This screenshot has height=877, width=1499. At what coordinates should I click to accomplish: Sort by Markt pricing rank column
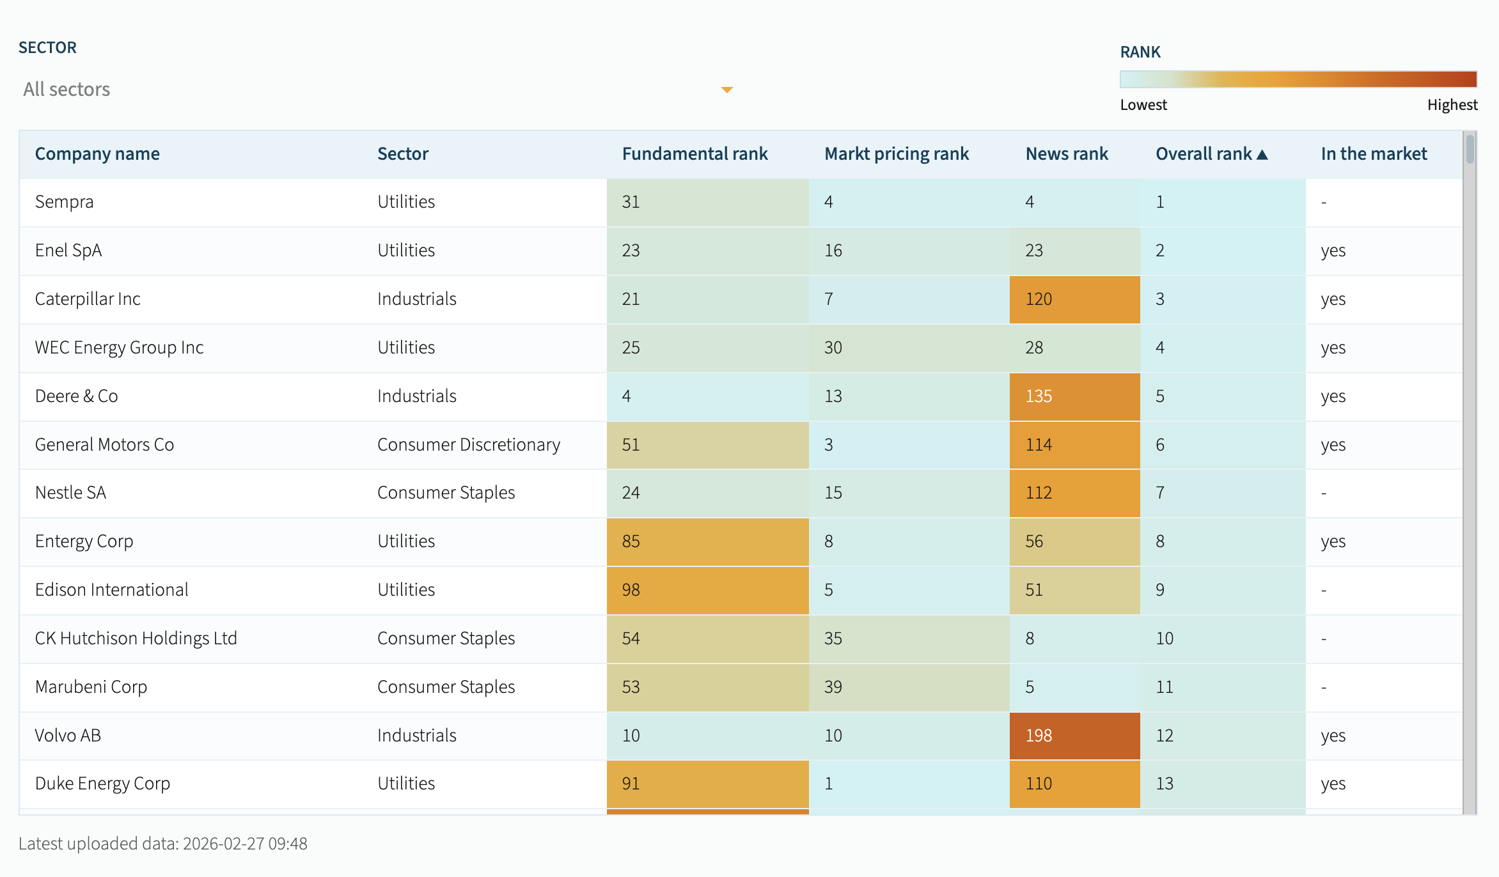tap(896, 154)
